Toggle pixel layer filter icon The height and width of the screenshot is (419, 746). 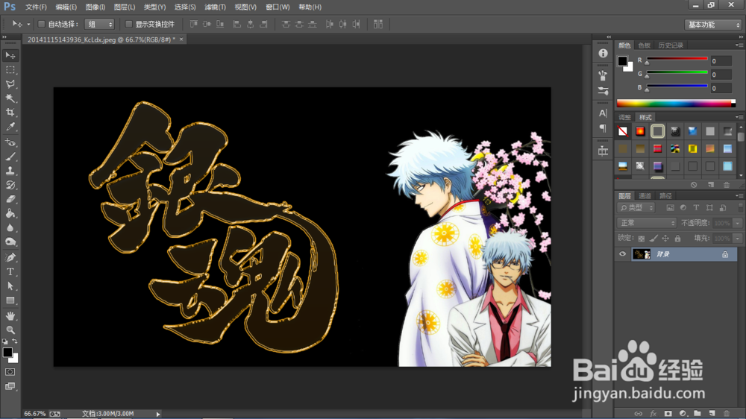tap(670, 208)
